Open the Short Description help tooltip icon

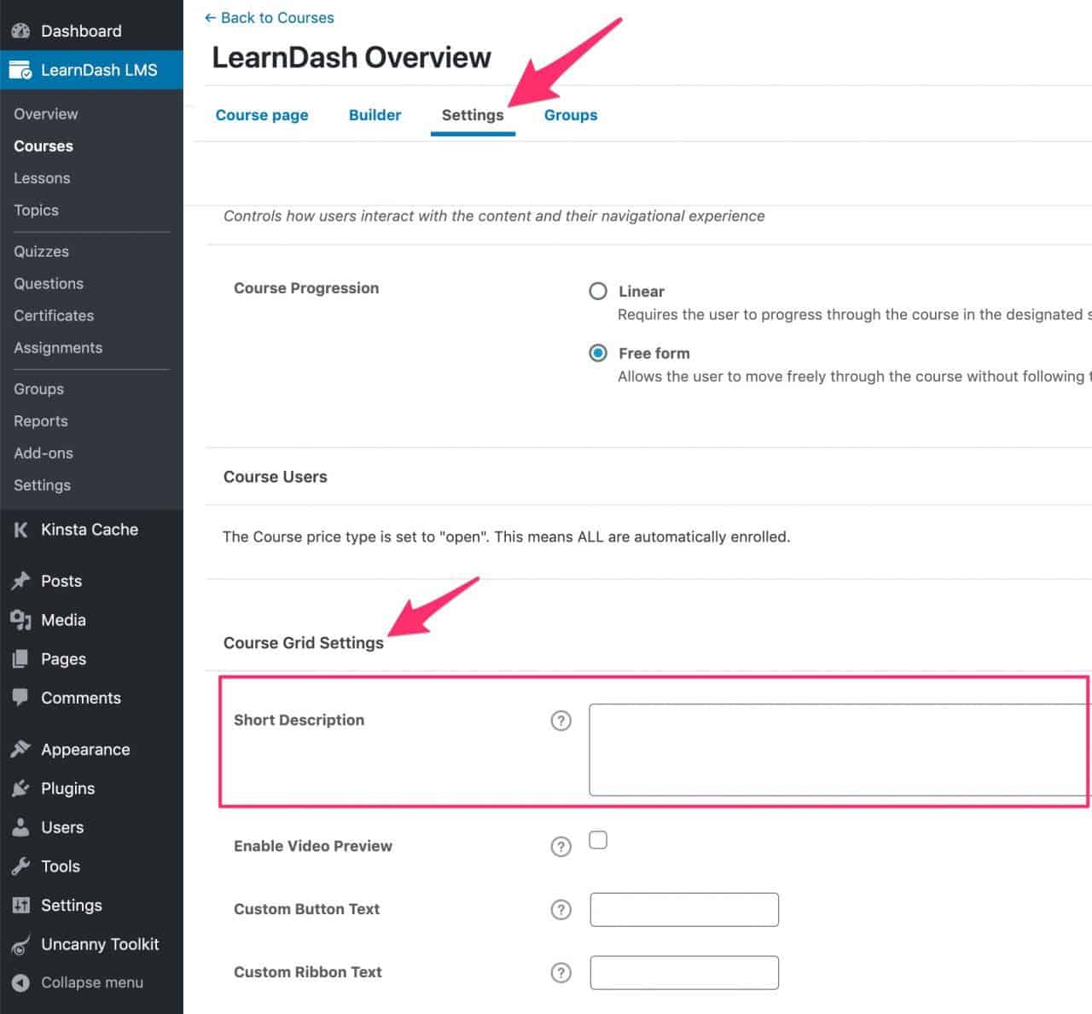(x=561, y=721)
